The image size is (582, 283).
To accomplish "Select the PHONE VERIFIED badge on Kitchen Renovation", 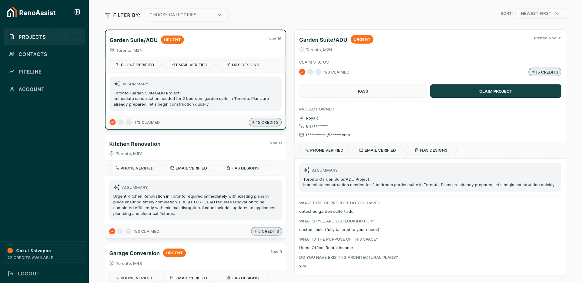I will tap(135, 168).
